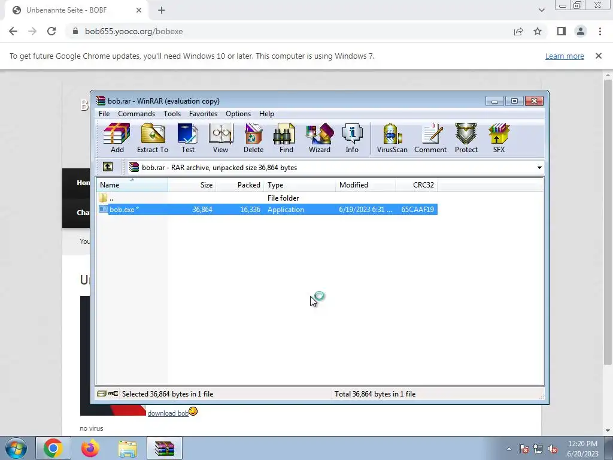Open the Find binoculars tool
This screenshot has width=613, height=460.
(x=286, y=138)
